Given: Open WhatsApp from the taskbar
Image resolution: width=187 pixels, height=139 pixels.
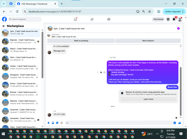Looking at the screenshot, I should point(38,137).
